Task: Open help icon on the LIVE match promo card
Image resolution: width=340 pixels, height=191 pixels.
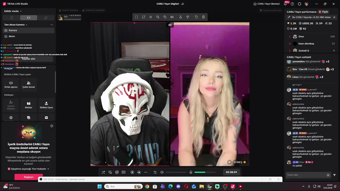Action: click(x=52, y=126)
